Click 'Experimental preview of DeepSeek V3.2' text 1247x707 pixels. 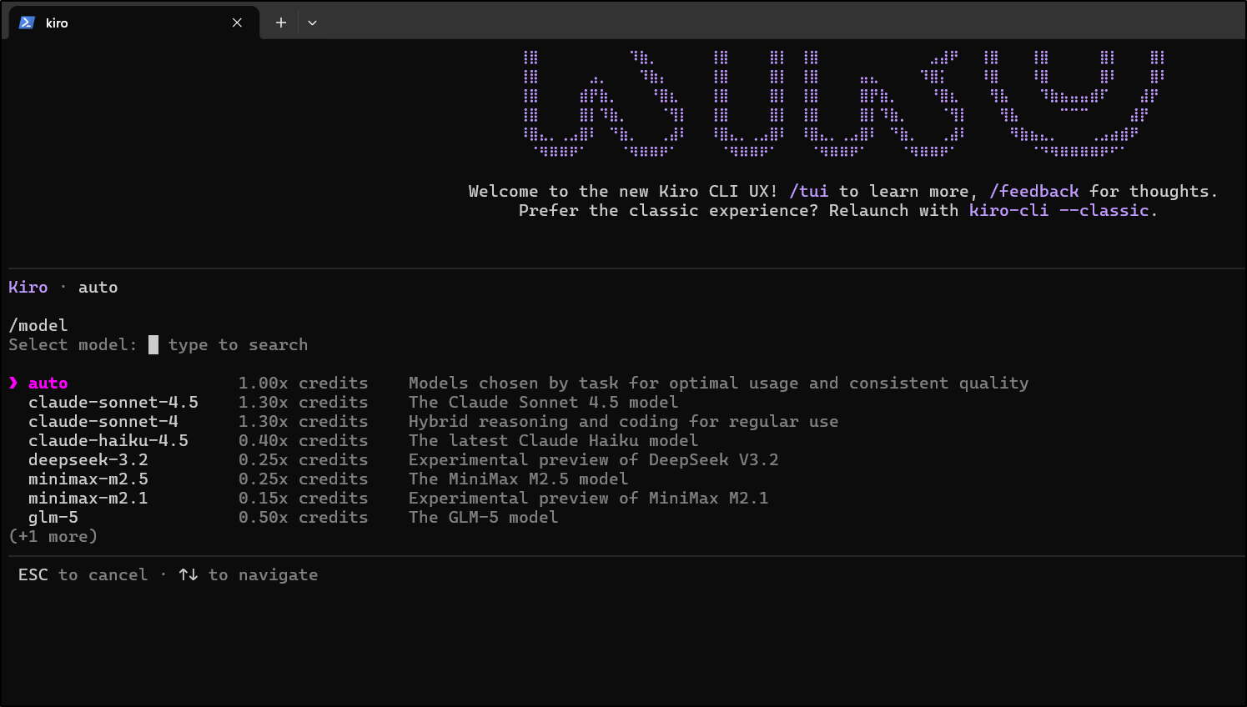click(x=594, y=460)
